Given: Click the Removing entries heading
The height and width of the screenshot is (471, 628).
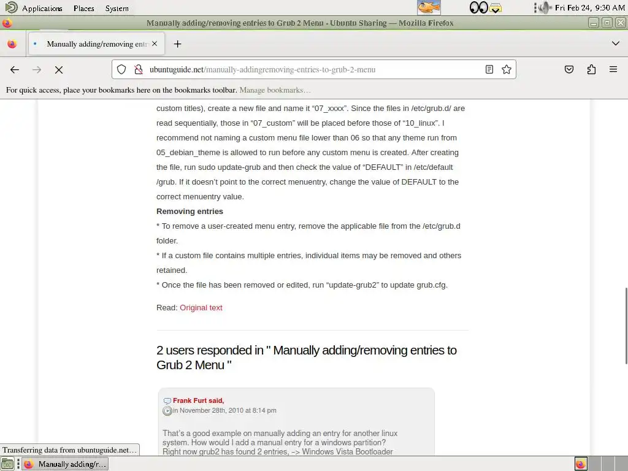Looking at the screenshot, I should click(x=190, y=212).
